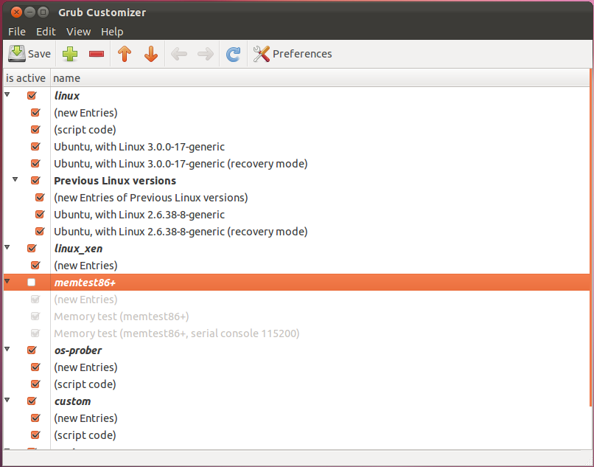
Task: Open the Help menu
Action: (112, 32)
